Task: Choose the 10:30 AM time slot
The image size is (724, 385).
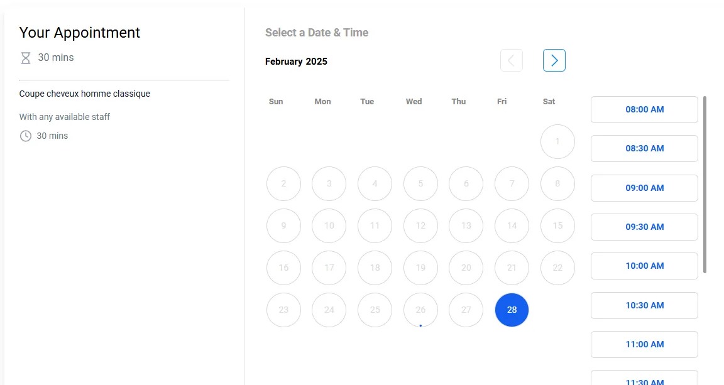Action: pyautogui.click(x=645, y=306)
